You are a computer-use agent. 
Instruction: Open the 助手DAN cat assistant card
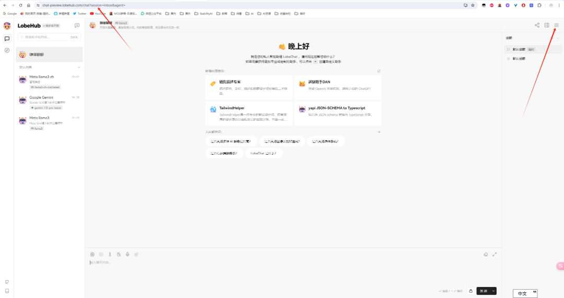pos(338,87)
